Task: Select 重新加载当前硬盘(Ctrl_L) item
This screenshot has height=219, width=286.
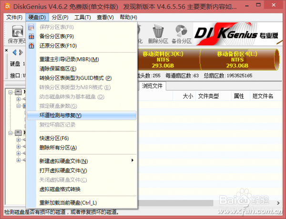Action: [82, 203]
